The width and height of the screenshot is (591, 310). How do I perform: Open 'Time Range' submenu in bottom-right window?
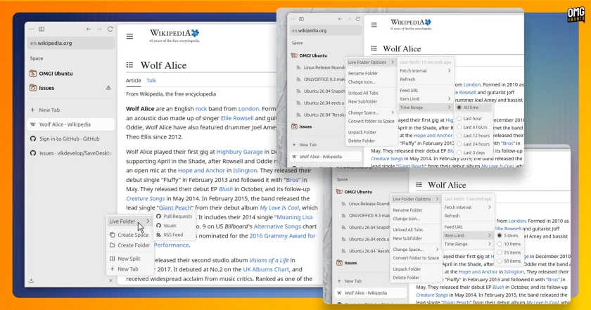pos(468,244)
